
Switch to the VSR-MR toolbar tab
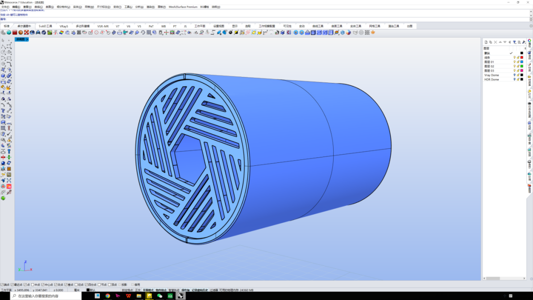click(103, 26)
